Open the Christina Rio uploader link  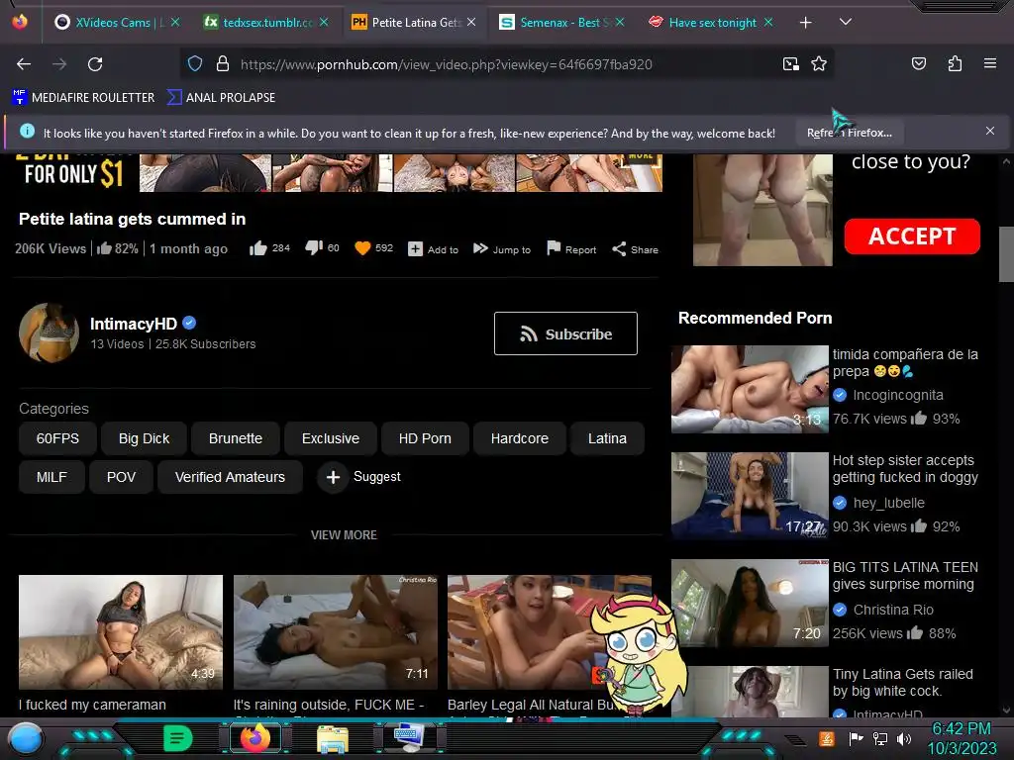pos(893,610)
